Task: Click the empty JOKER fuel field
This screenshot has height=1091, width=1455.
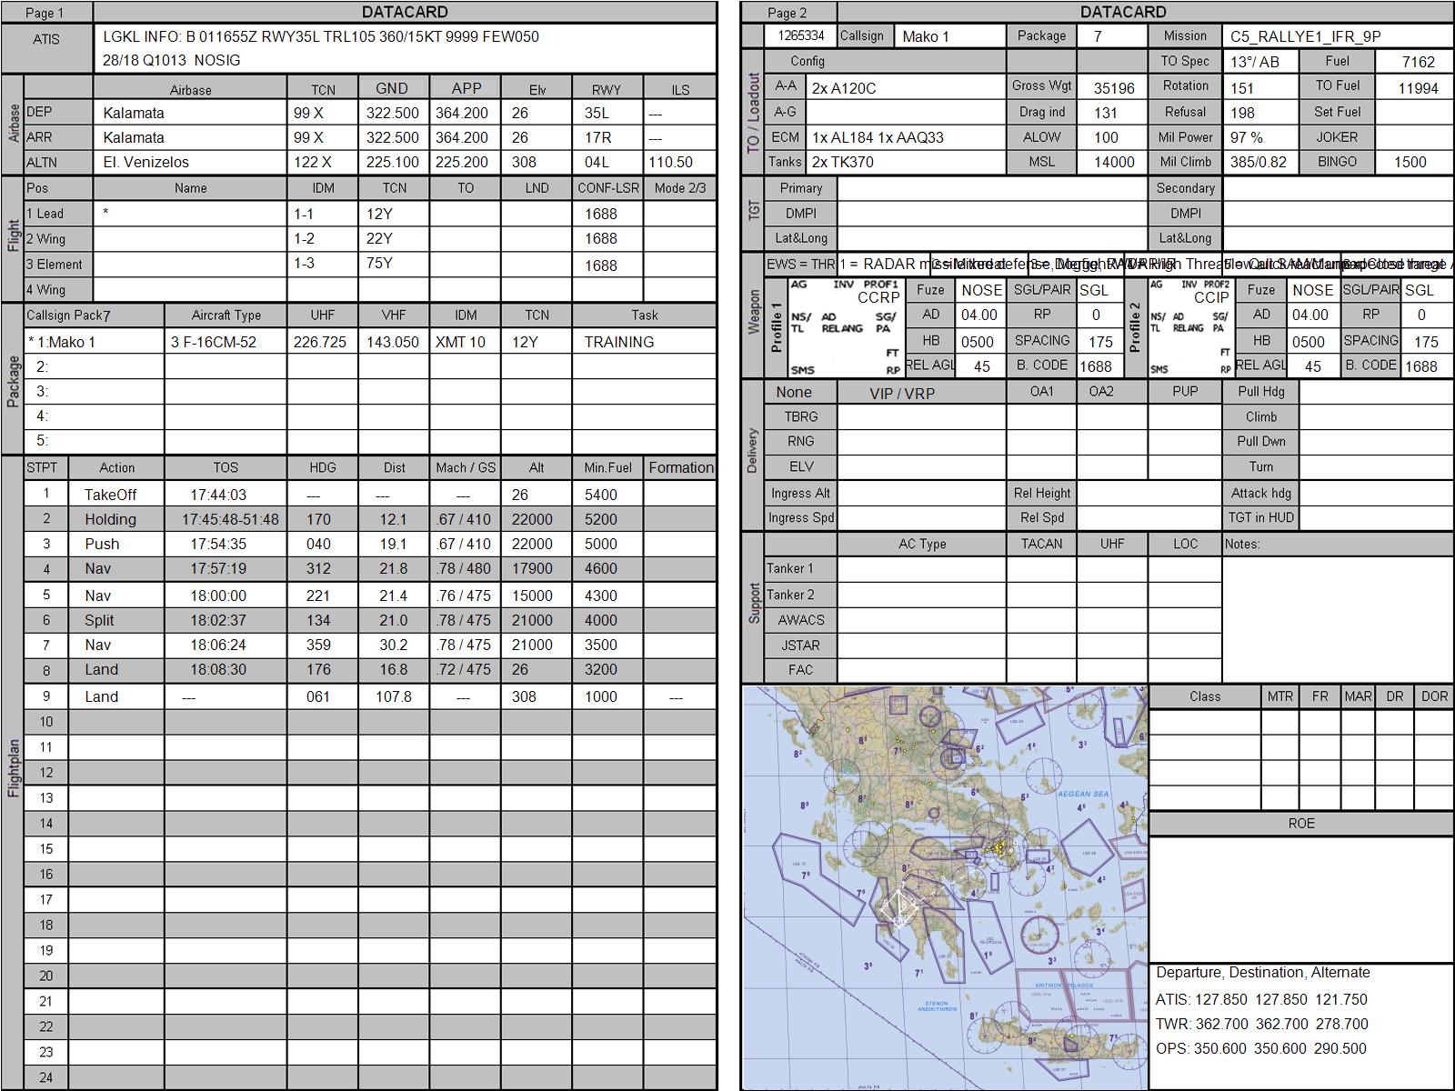Action: point(1414,137)
